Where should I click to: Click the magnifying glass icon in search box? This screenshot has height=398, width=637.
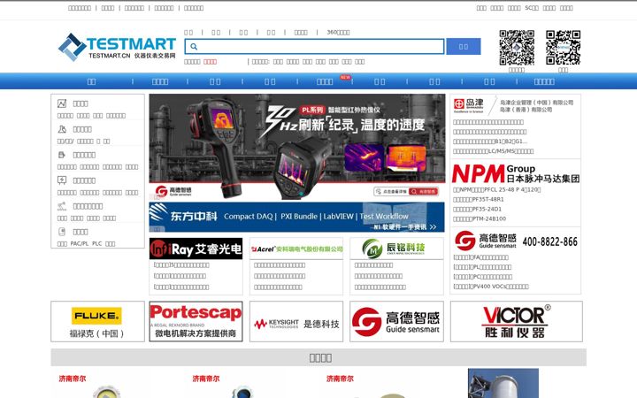click(x=194, y=47)
